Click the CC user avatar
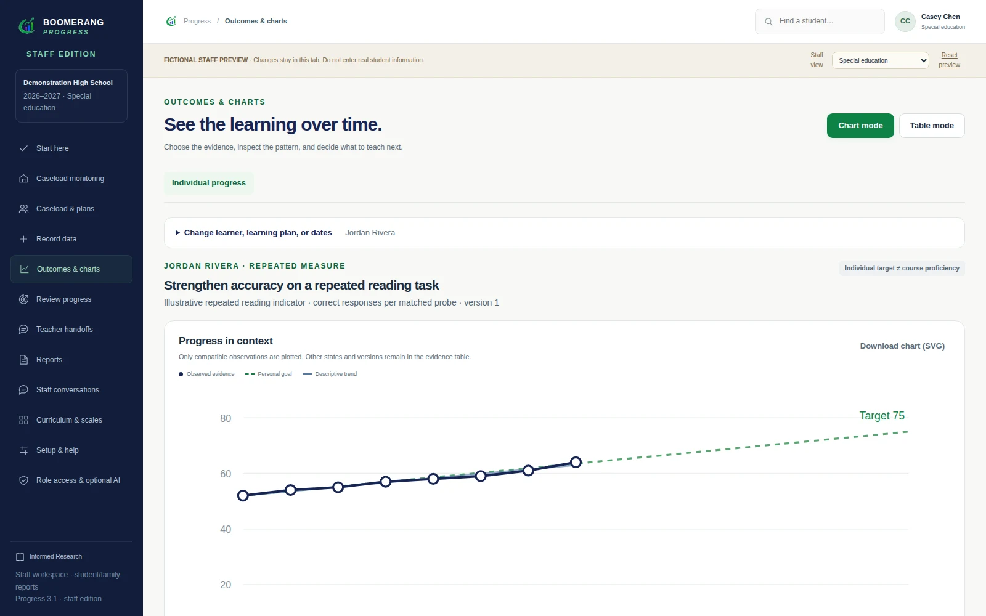 click(905, 21)
